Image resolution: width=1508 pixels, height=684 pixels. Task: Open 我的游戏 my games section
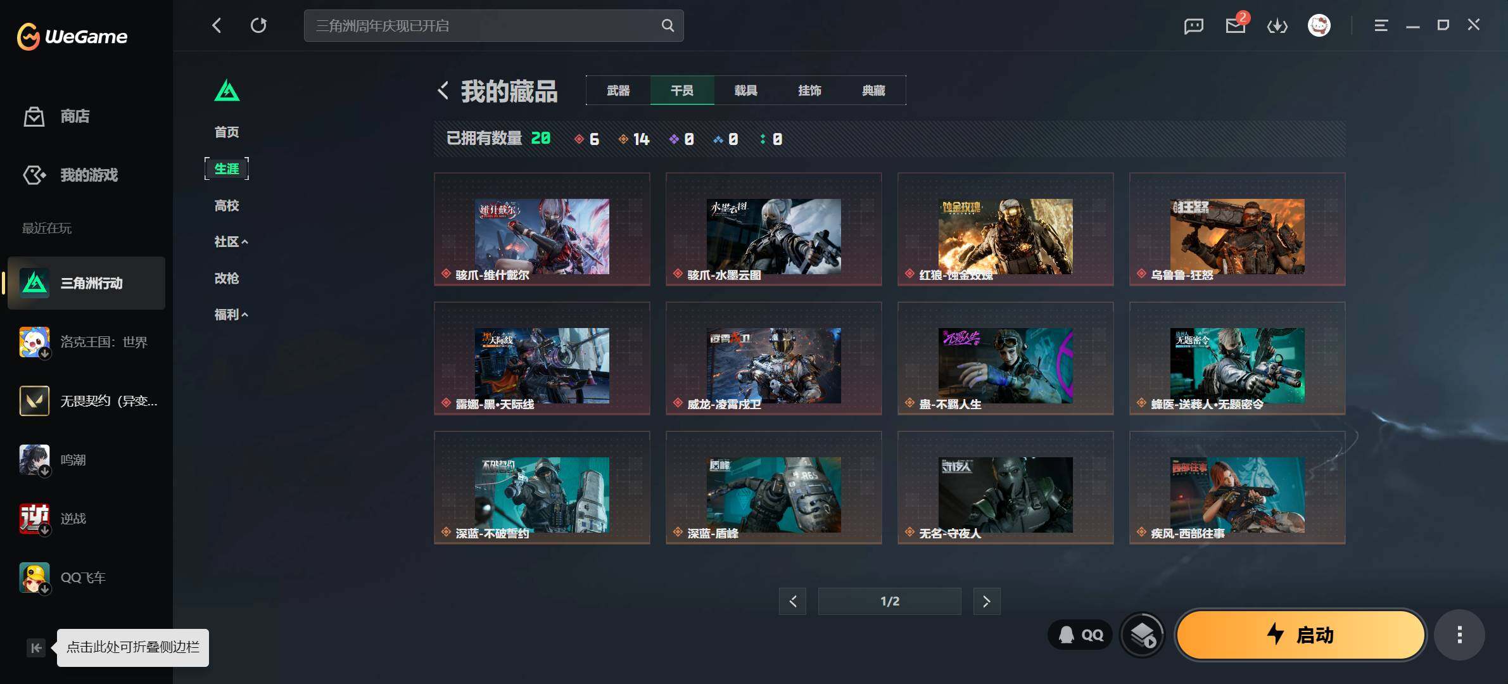70,175
